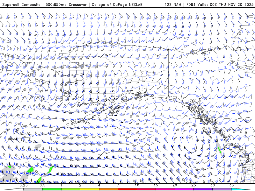Select the magenta 20–25 legend swatch
Screen dimensions: 255x191
pos(184,189)
